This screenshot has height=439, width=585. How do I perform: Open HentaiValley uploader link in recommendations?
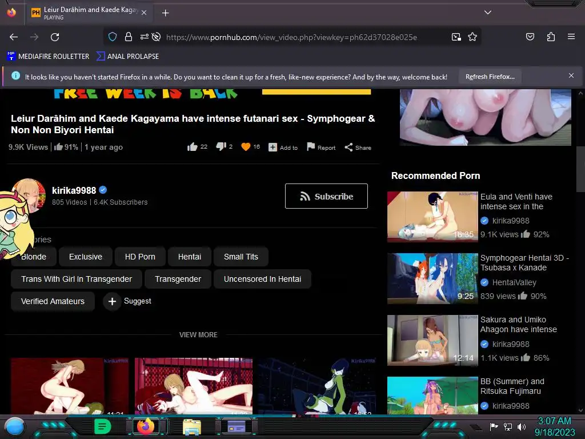point(514,282)
